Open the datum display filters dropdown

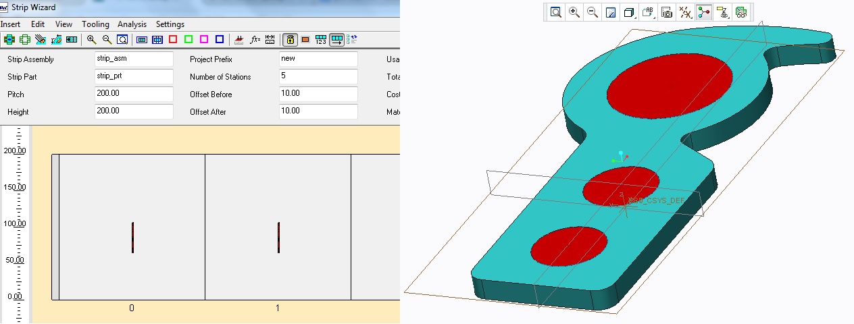685,12
